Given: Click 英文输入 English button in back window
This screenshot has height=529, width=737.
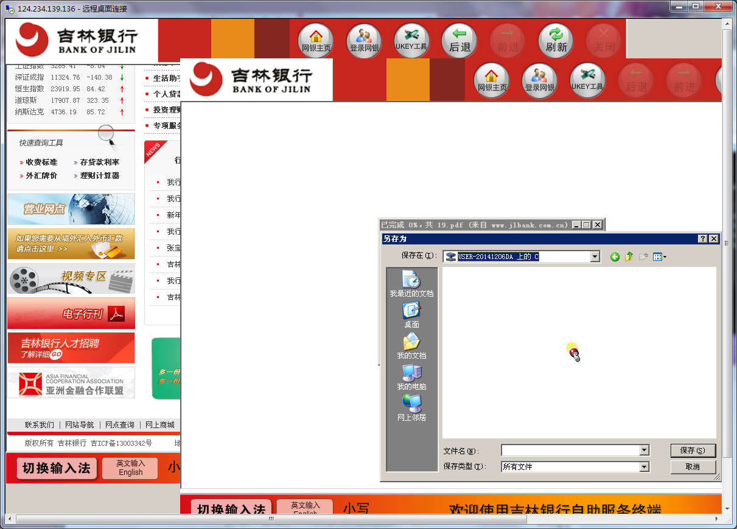Looking at the screenshot, I should click(x=130, y=468).
